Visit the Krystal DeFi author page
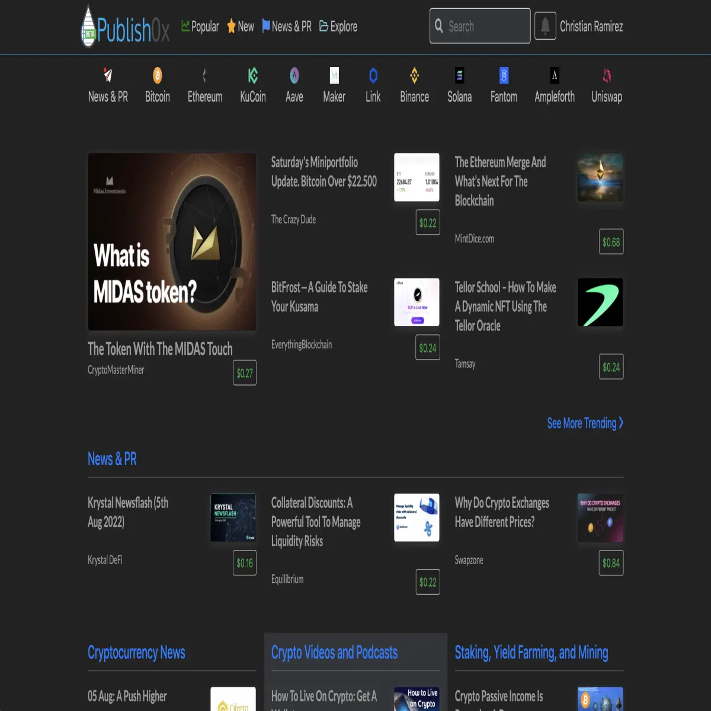The image size is (711, 711). coord(105,560)
